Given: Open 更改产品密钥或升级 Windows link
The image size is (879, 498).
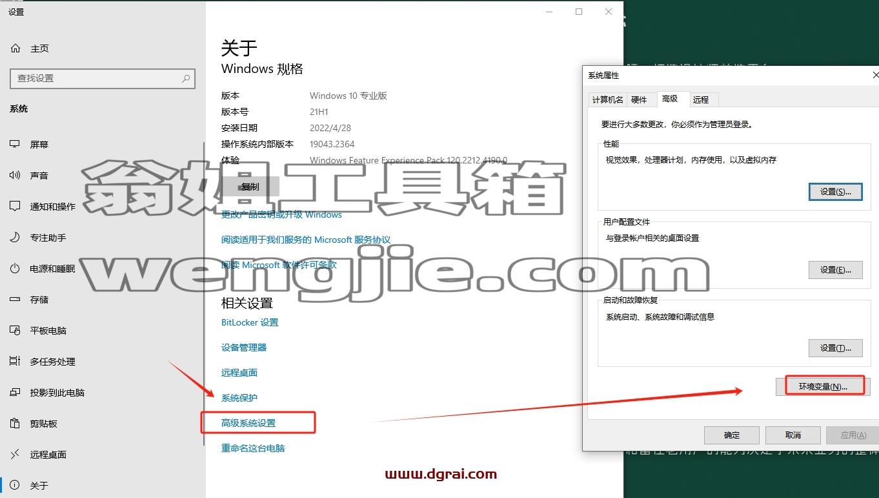Looking at the screenshot, I should 281,214.
